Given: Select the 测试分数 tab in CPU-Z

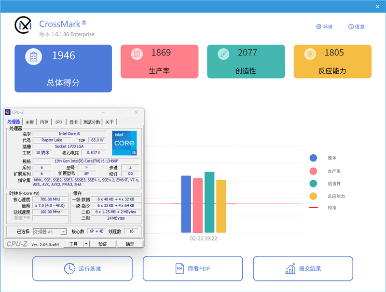Looking at the screenshot, I should [x=92, y=122].
